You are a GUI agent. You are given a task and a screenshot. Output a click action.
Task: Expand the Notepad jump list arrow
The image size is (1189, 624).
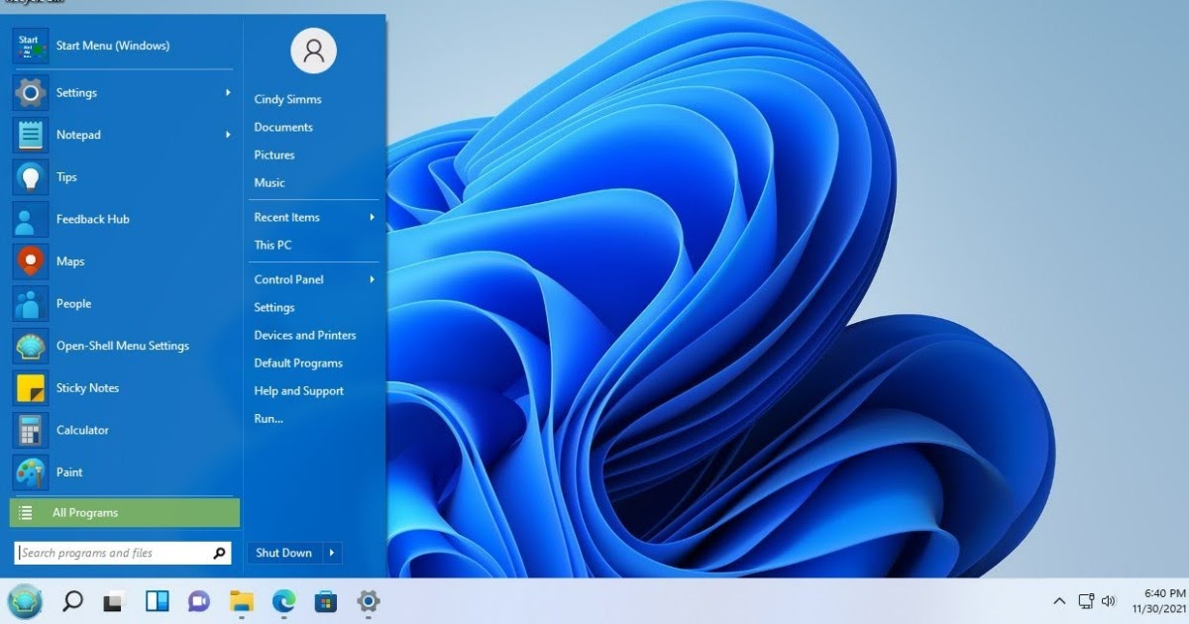coord(228,135)
